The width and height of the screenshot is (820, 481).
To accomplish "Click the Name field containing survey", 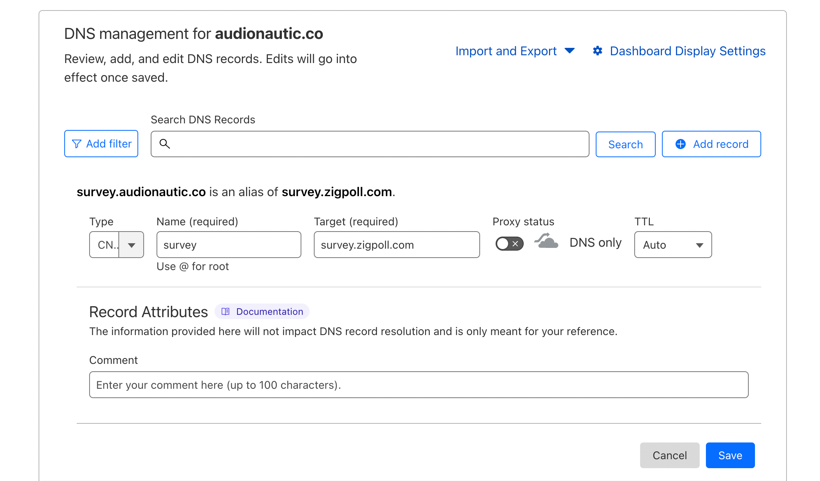I will pos(229,244).
